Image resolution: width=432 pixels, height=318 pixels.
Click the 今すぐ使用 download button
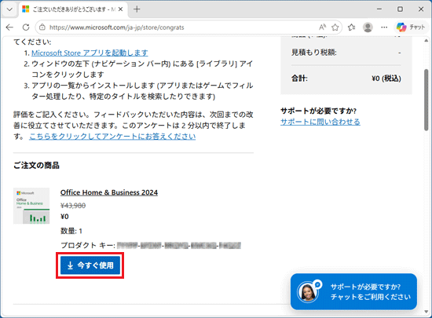[x=90, y=265]
